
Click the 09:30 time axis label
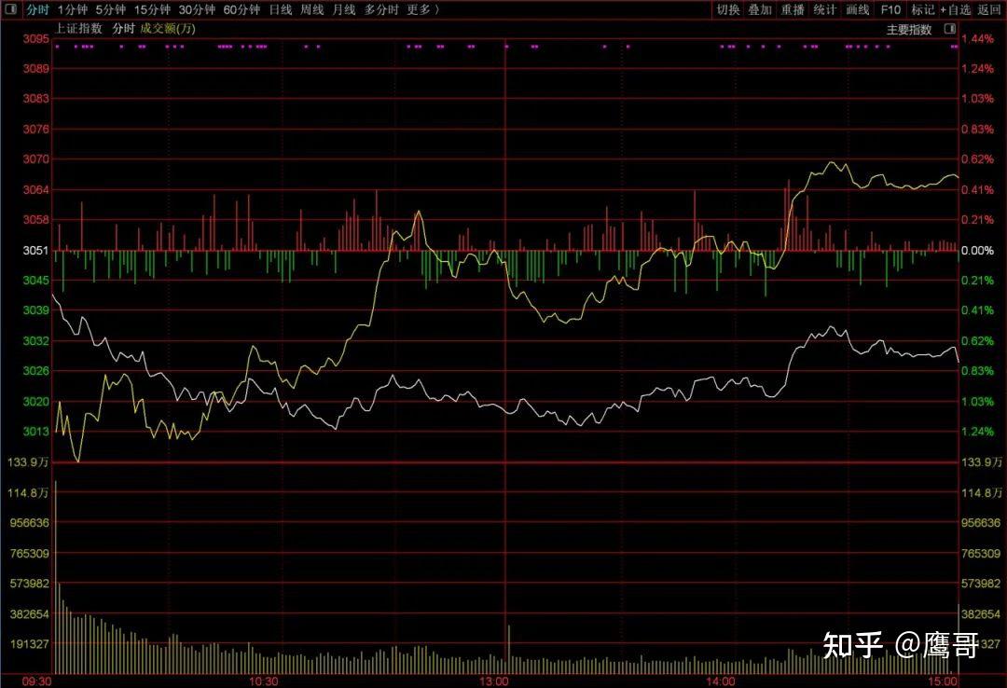tap(36, 681)
